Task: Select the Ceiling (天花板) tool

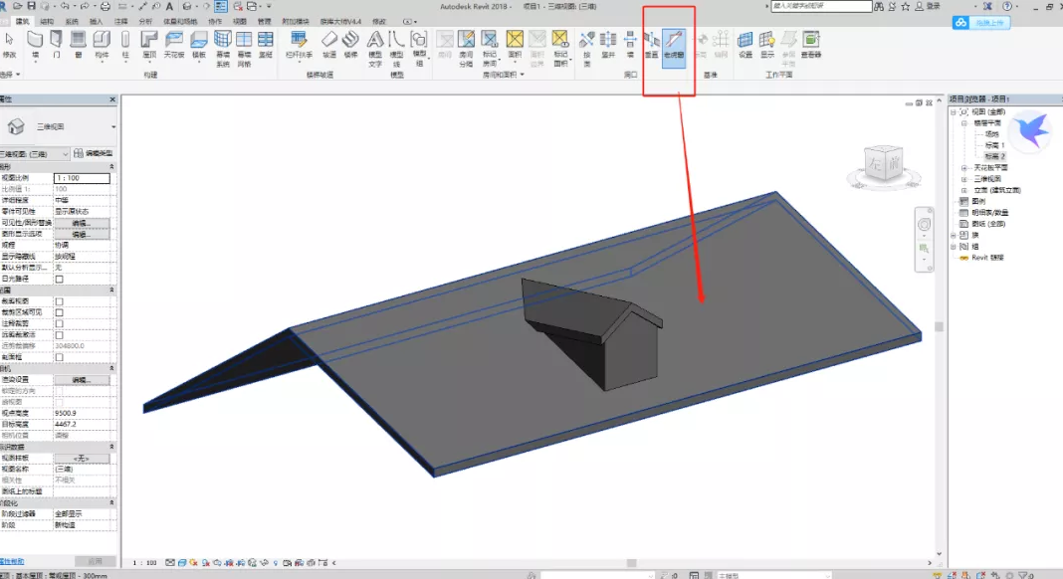Action: pos(174,45)
